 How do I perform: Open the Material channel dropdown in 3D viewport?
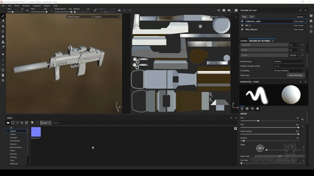pyautogui.click(x=107, y=17)
